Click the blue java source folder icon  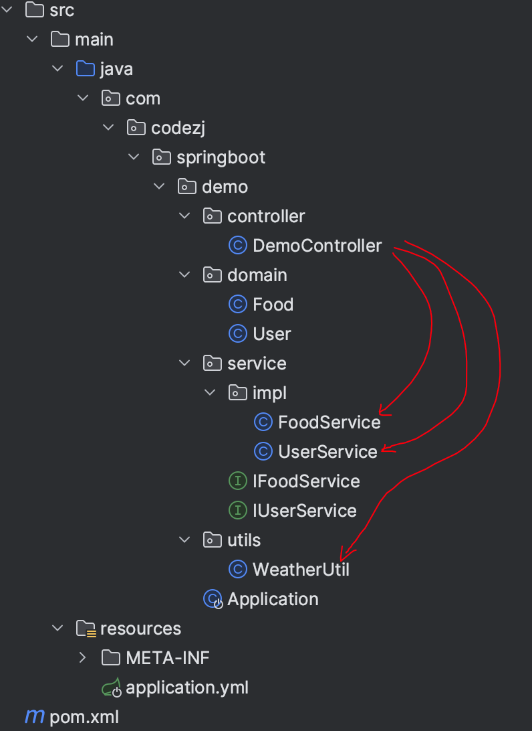pyautogui.click(x=86, y=68)
